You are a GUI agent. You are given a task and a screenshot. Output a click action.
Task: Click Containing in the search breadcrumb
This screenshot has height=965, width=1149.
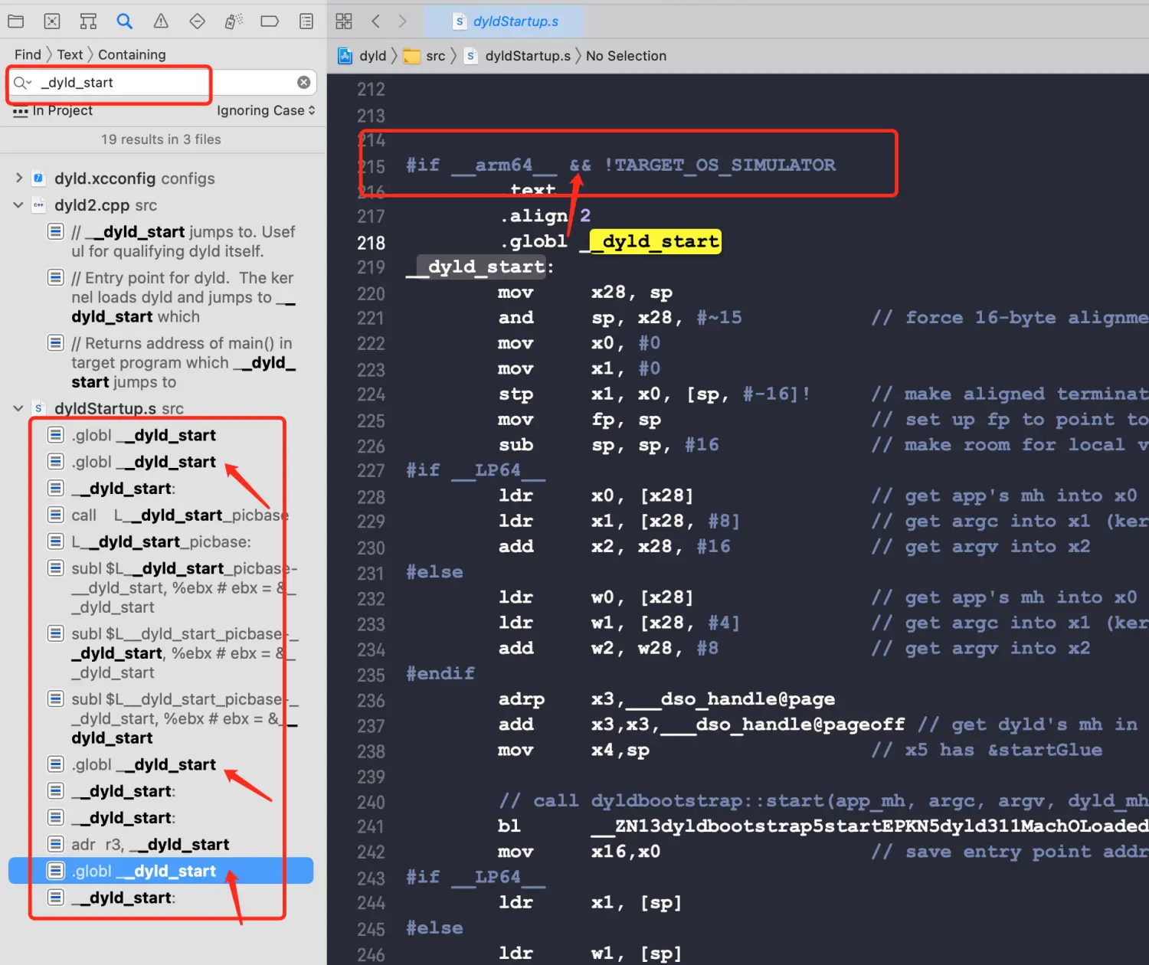(132, 54)
